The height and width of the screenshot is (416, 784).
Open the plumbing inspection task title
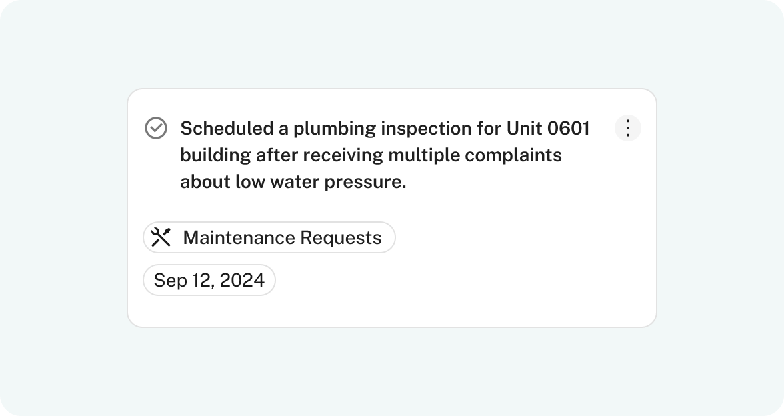[x=385, y=155]
